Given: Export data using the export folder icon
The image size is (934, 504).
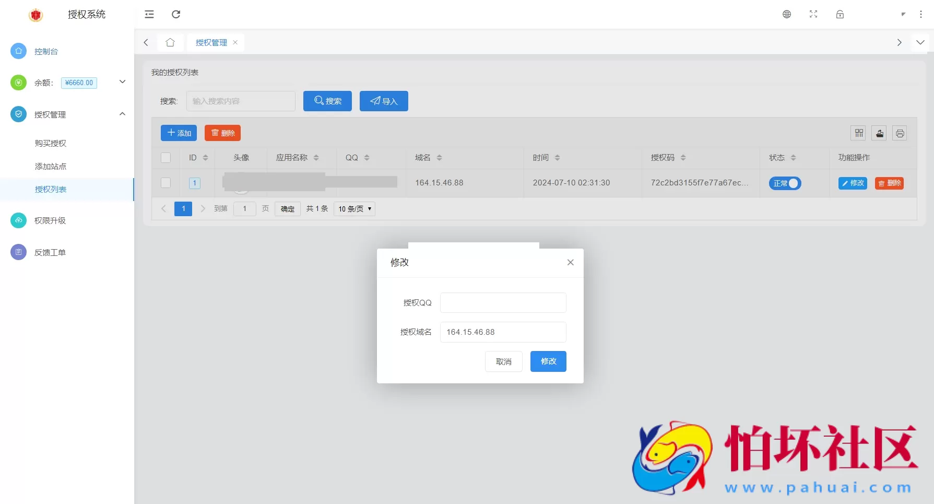Looking at the screenshot, I should 879,133.
